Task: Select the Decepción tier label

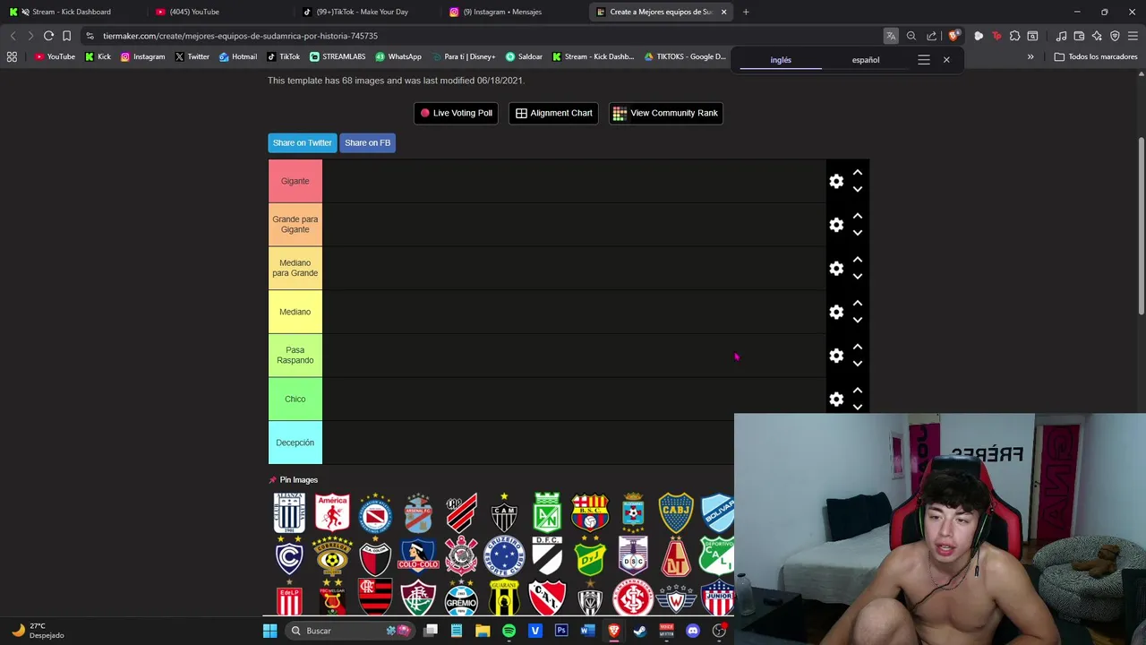Action: click(x=295, y=443)
